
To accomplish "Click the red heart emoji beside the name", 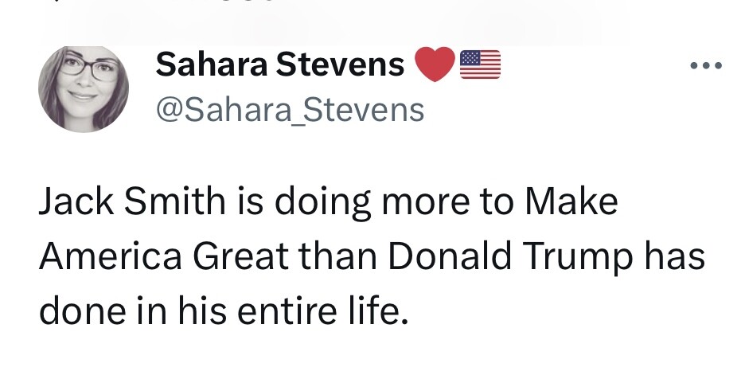I will pos(435,65).
